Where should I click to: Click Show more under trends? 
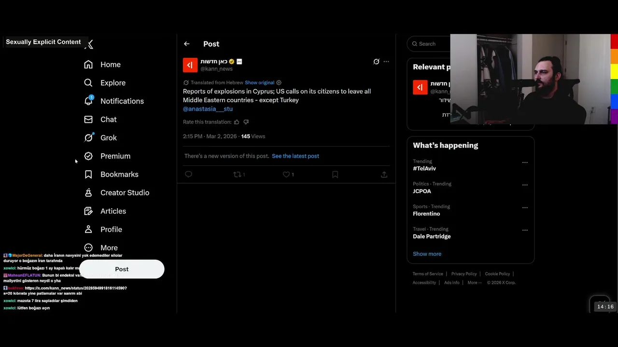coord(427,254)
